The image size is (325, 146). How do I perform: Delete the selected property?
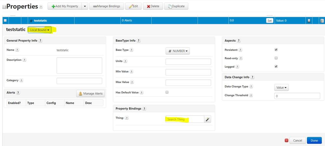(x=153, y=6)
